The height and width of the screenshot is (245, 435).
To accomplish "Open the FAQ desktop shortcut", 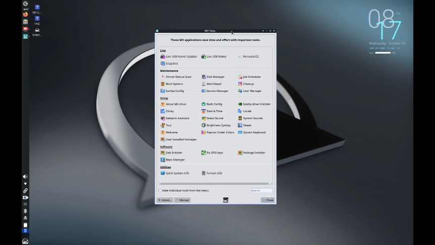I will pos(37,20).
